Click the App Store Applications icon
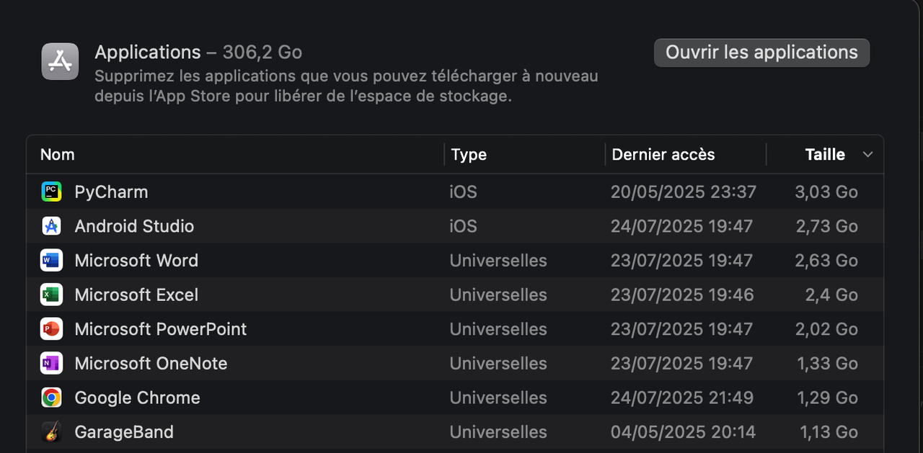The width and height of the screenshot is (923, 453). [x=60, y=61]
